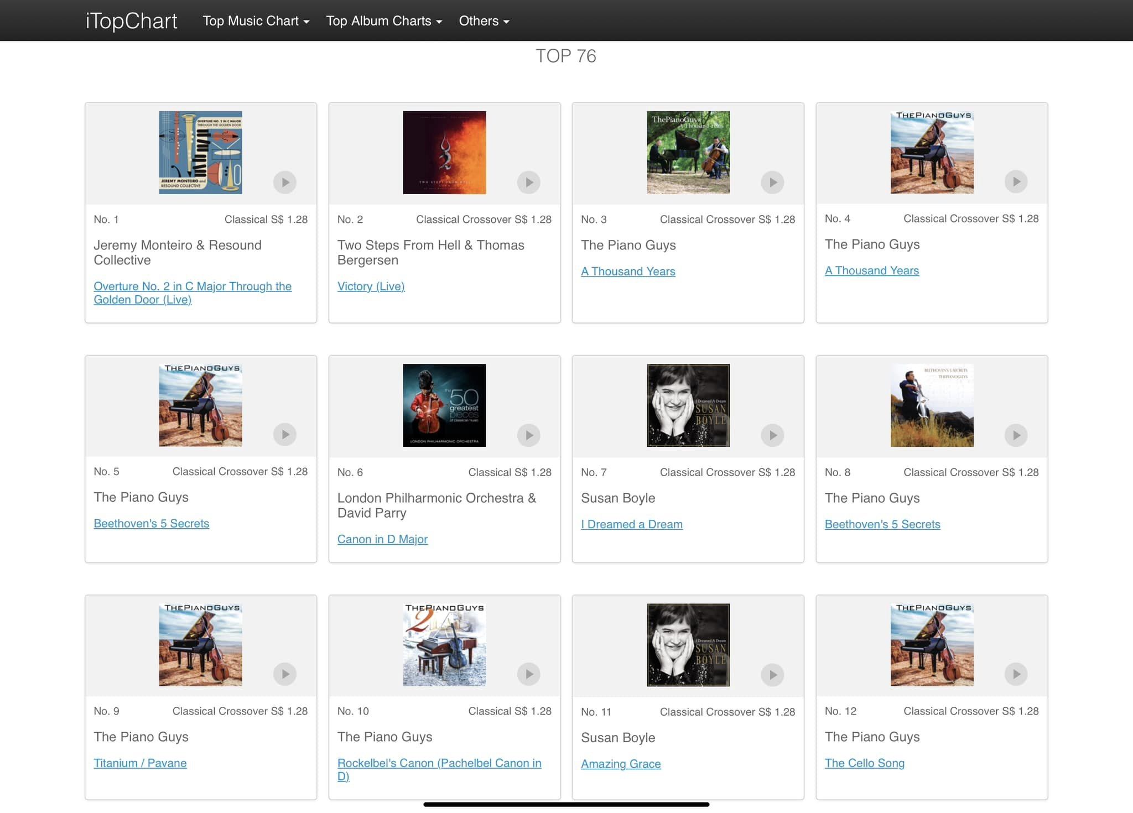Click No. 4 Piano Guys desert album cover

pos(932,152)
